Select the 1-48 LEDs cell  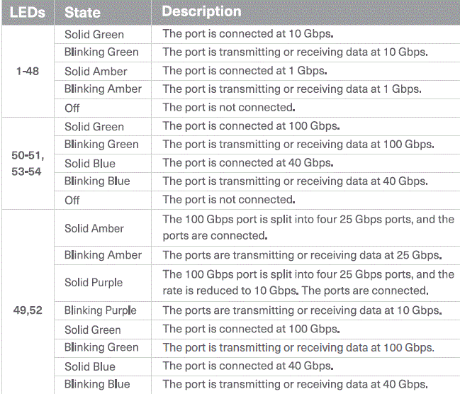(28, 71)
